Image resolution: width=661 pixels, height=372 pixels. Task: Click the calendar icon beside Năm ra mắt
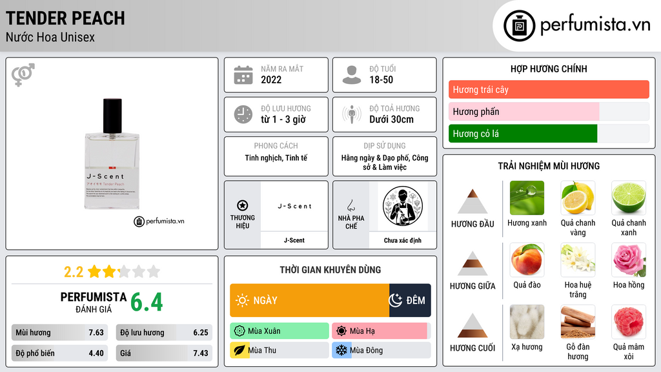[243, 75]
